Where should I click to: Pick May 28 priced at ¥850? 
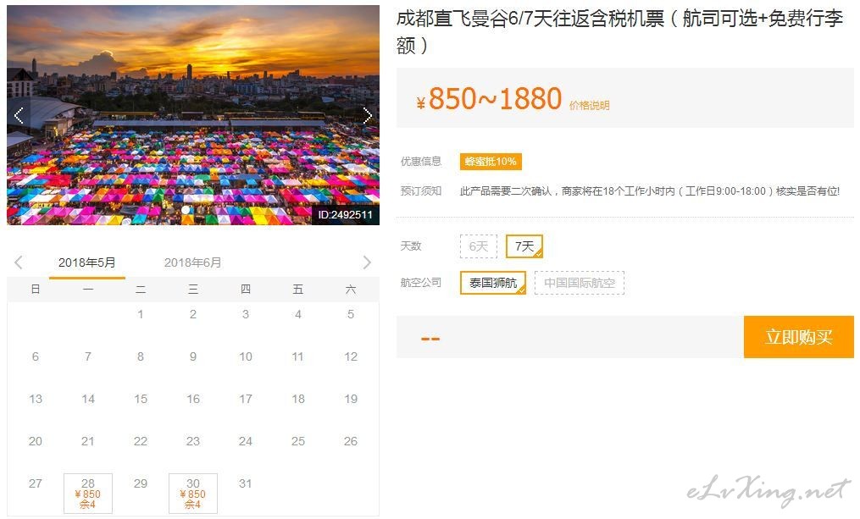click(x=88, y=494)
